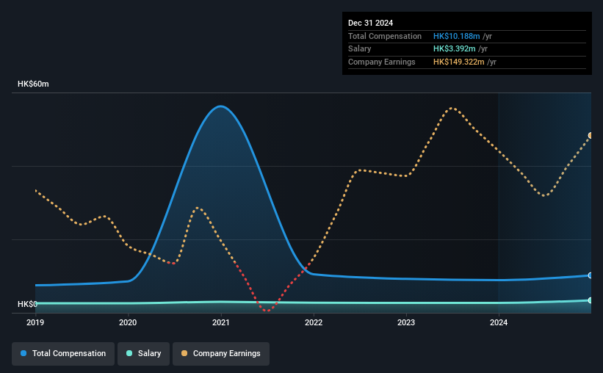The image size is (603, 373).
Task: Click the orange Company Earnings legend dot
Action: (184, 353)
